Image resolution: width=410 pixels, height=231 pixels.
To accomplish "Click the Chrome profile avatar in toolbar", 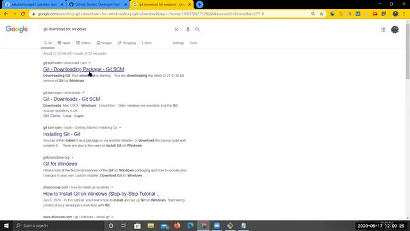I will pos(395,14).
